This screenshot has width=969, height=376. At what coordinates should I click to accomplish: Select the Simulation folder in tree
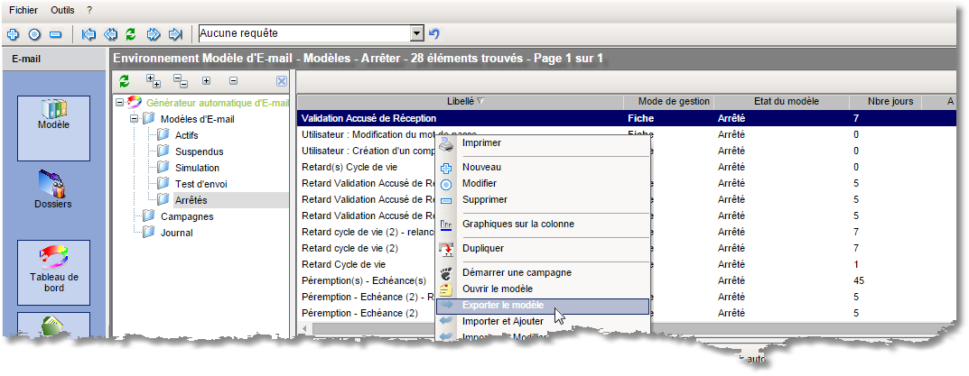click(197, 168)
